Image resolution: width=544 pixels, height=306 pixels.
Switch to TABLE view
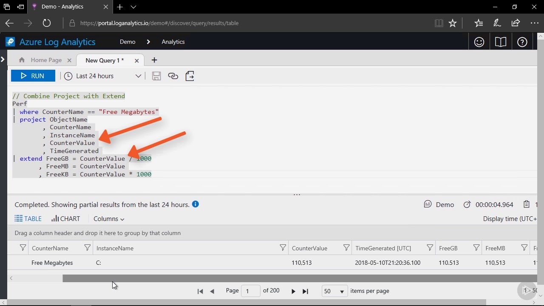pyautogui.click(x=28, y=219)
